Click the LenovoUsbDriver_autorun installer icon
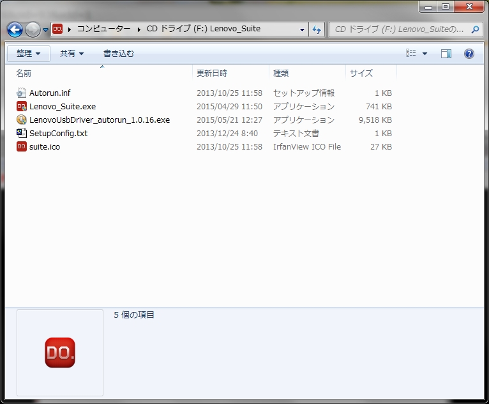 pyautogui.click(x=21, y=120)
